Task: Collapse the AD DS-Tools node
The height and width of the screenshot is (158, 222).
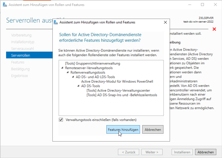Action: click(78, 86)
